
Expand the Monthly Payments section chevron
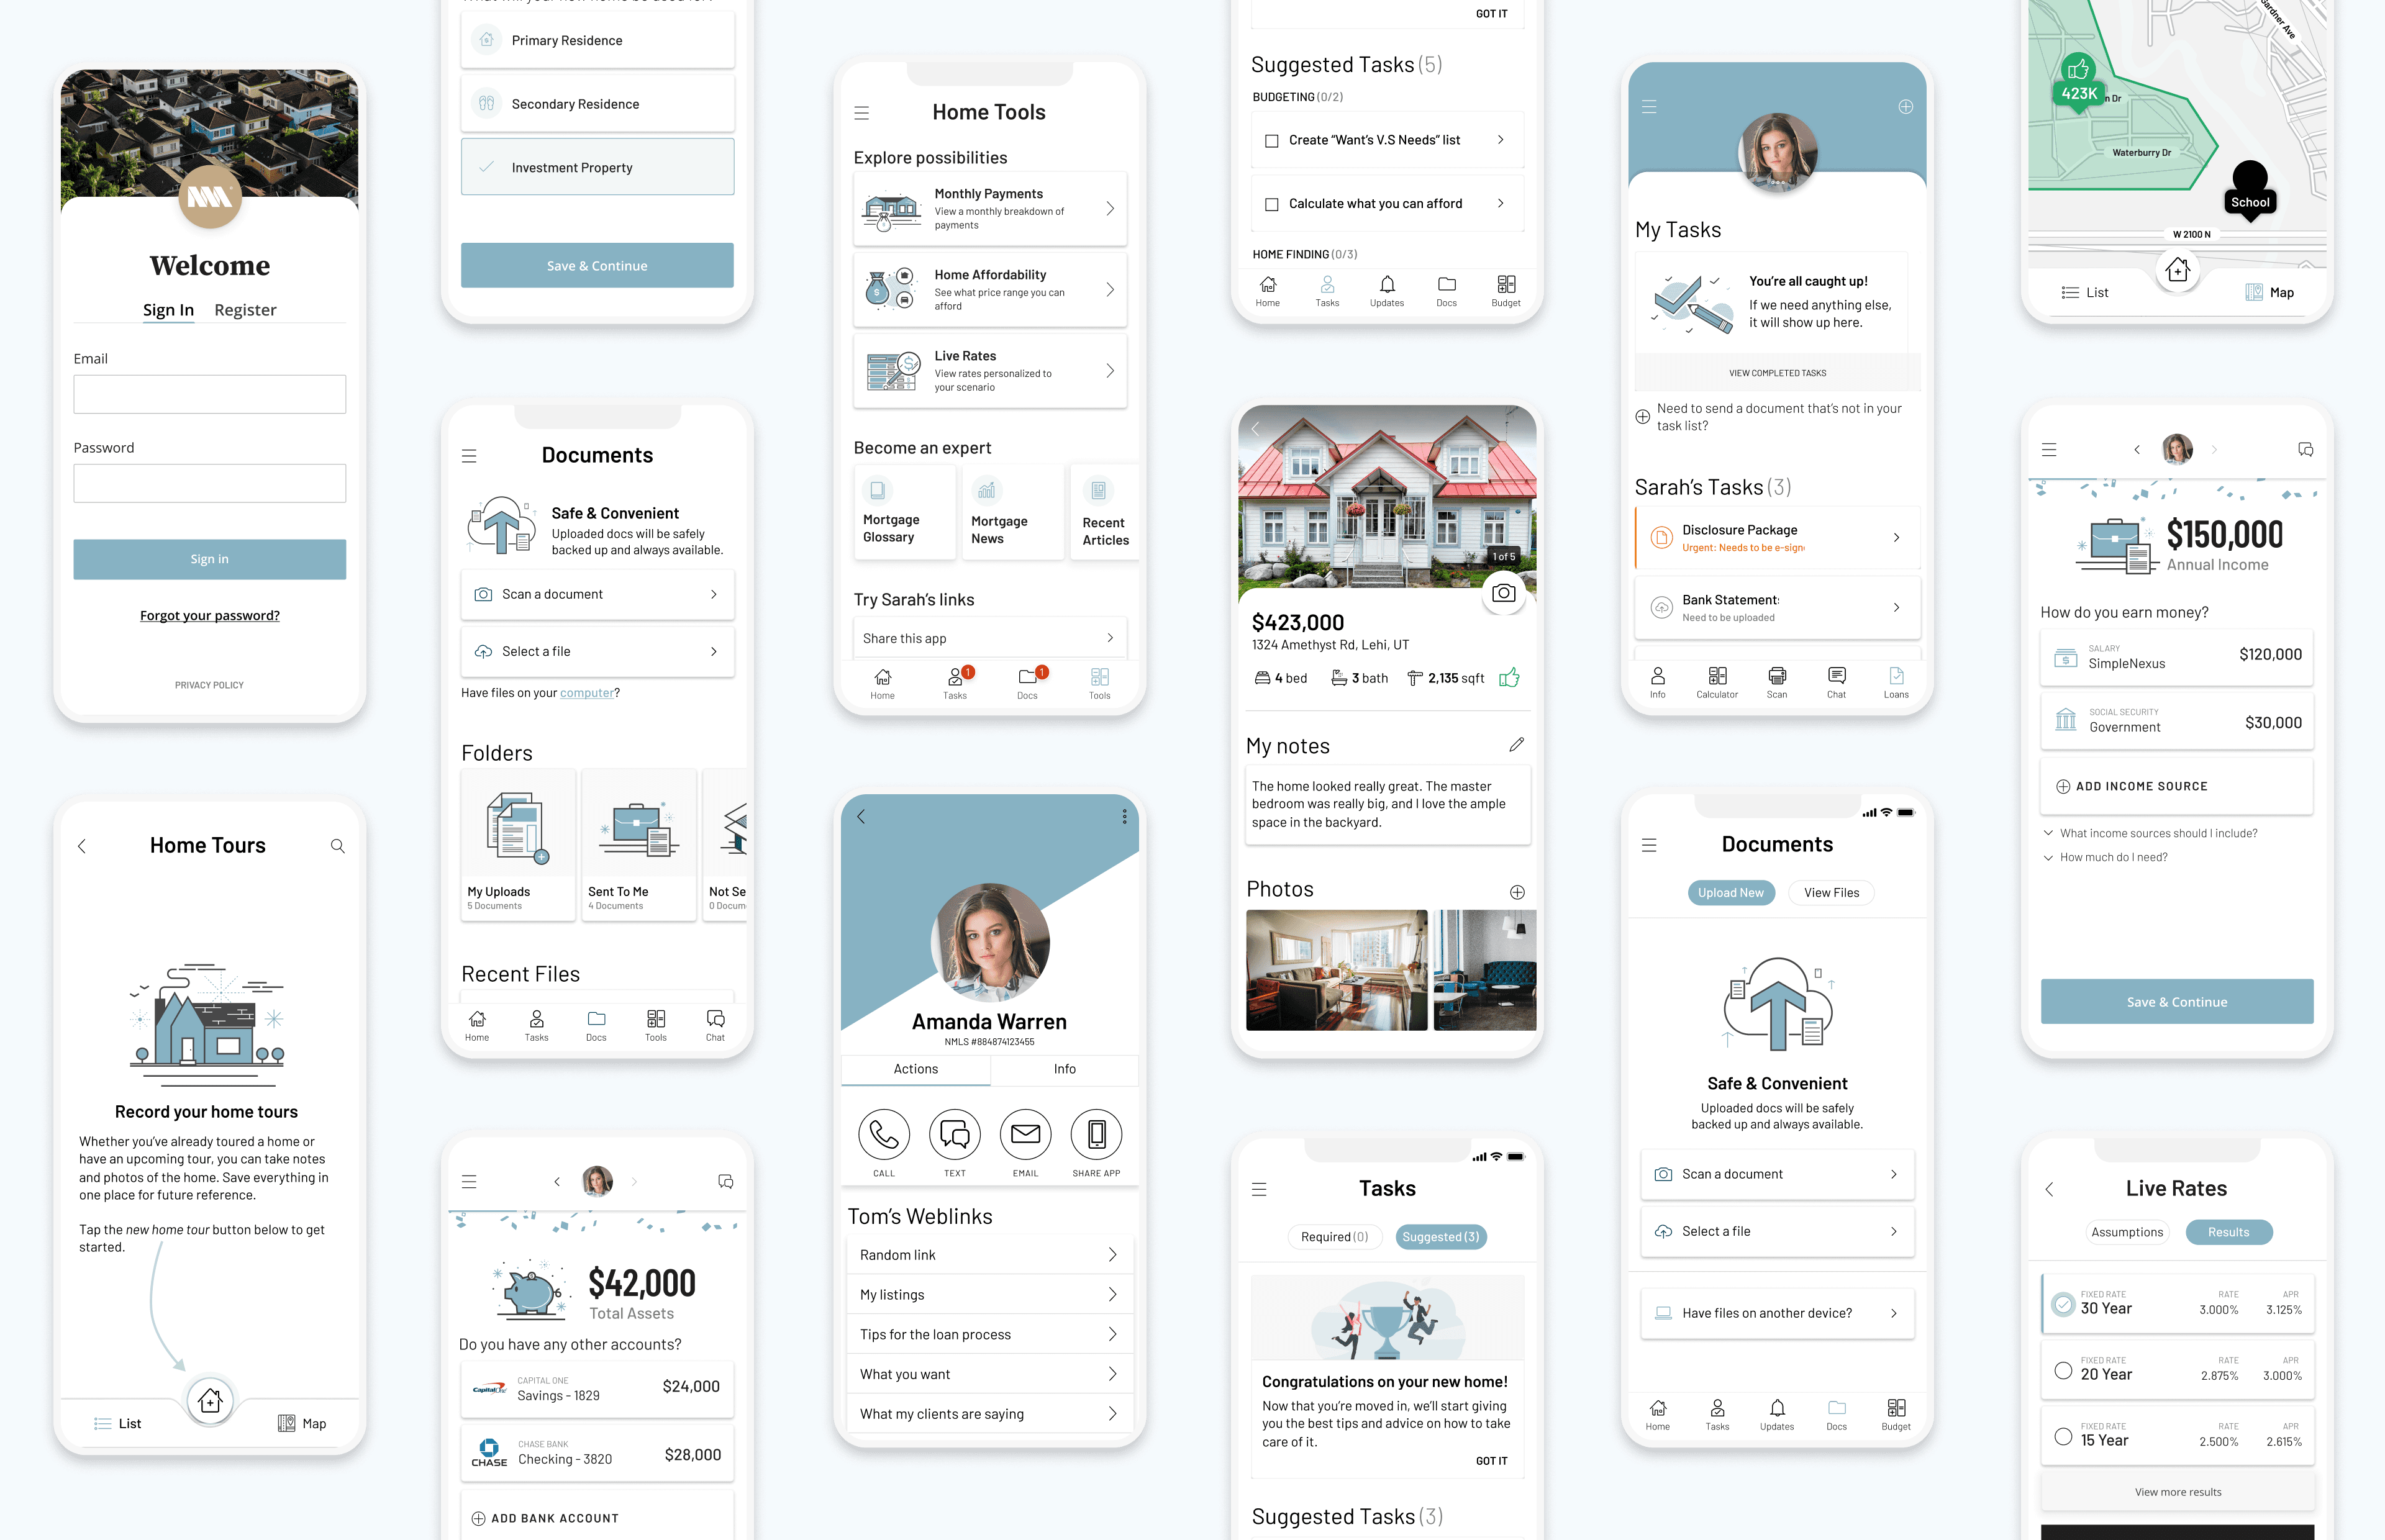(x=1111, y=209)
